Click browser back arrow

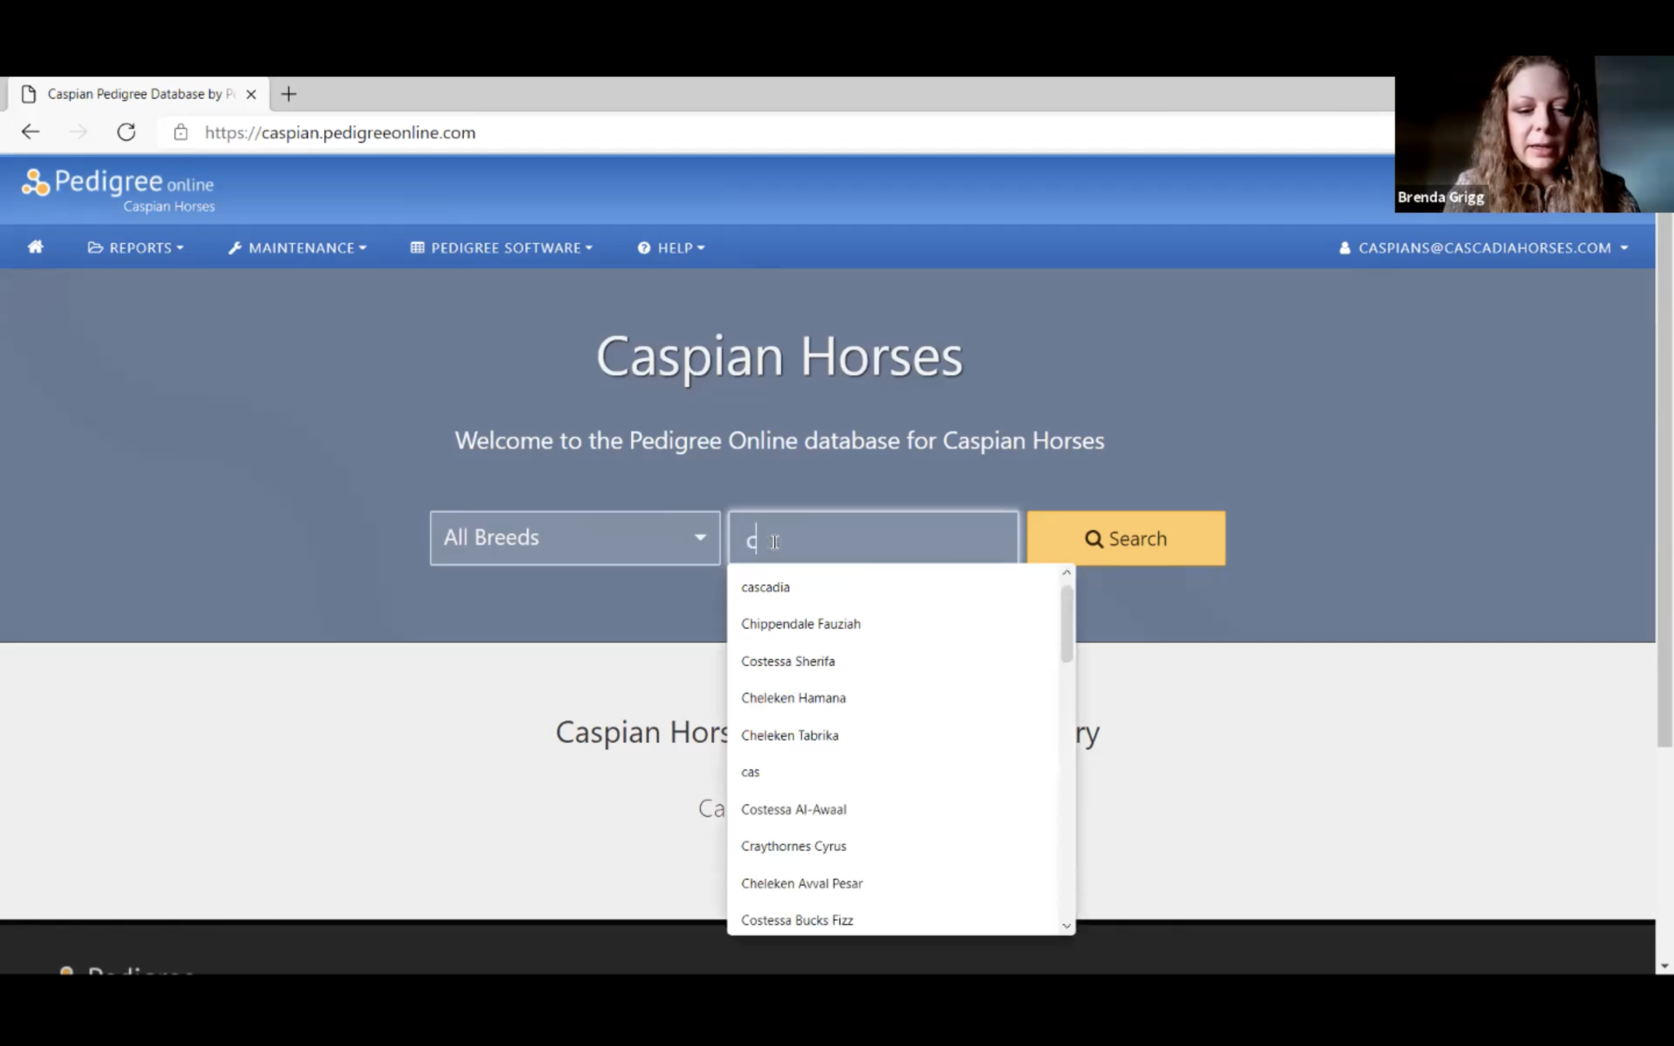click(x=30, y=132)
